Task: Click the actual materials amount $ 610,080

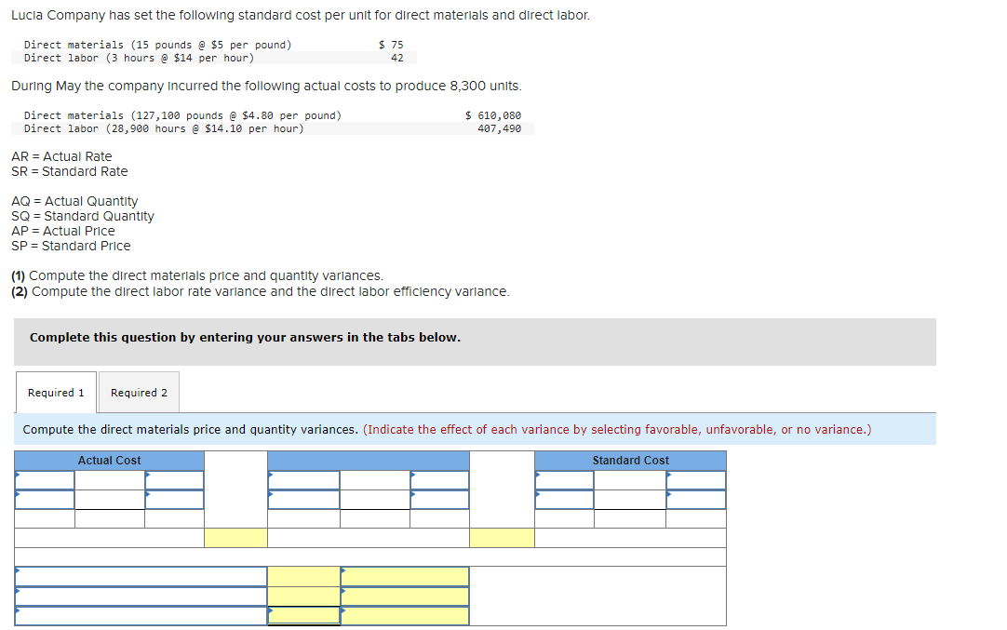Action: [493, 115]
